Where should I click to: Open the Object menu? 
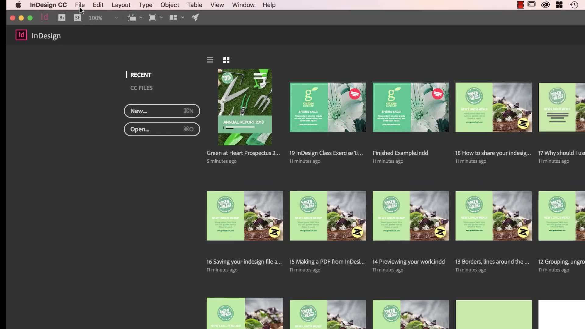click(170, 5)
